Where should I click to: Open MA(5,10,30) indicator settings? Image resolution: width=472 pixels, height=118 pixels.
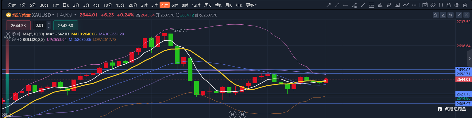pos(14,34)
